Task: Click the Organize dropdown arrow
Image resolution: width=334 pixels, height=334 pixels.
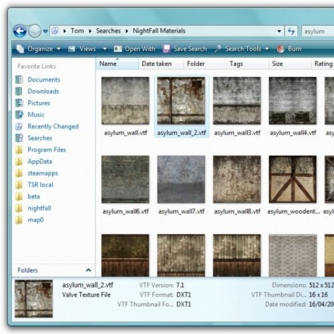Action: [59, 49]
